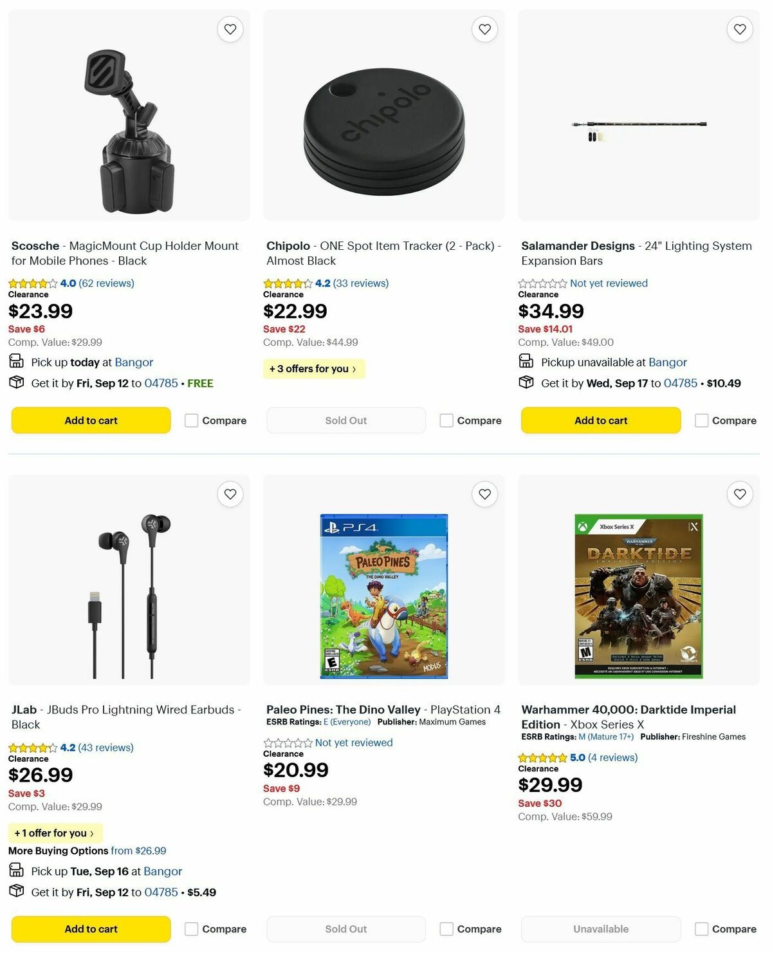Tick Compare for Warhammer 40,000 Darktide

click(701, 929)
